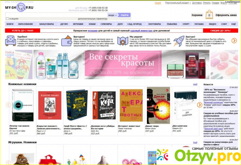Click the rocket 'Быстро!' icon
Screen dimensions: 241x165
point(179,41)
